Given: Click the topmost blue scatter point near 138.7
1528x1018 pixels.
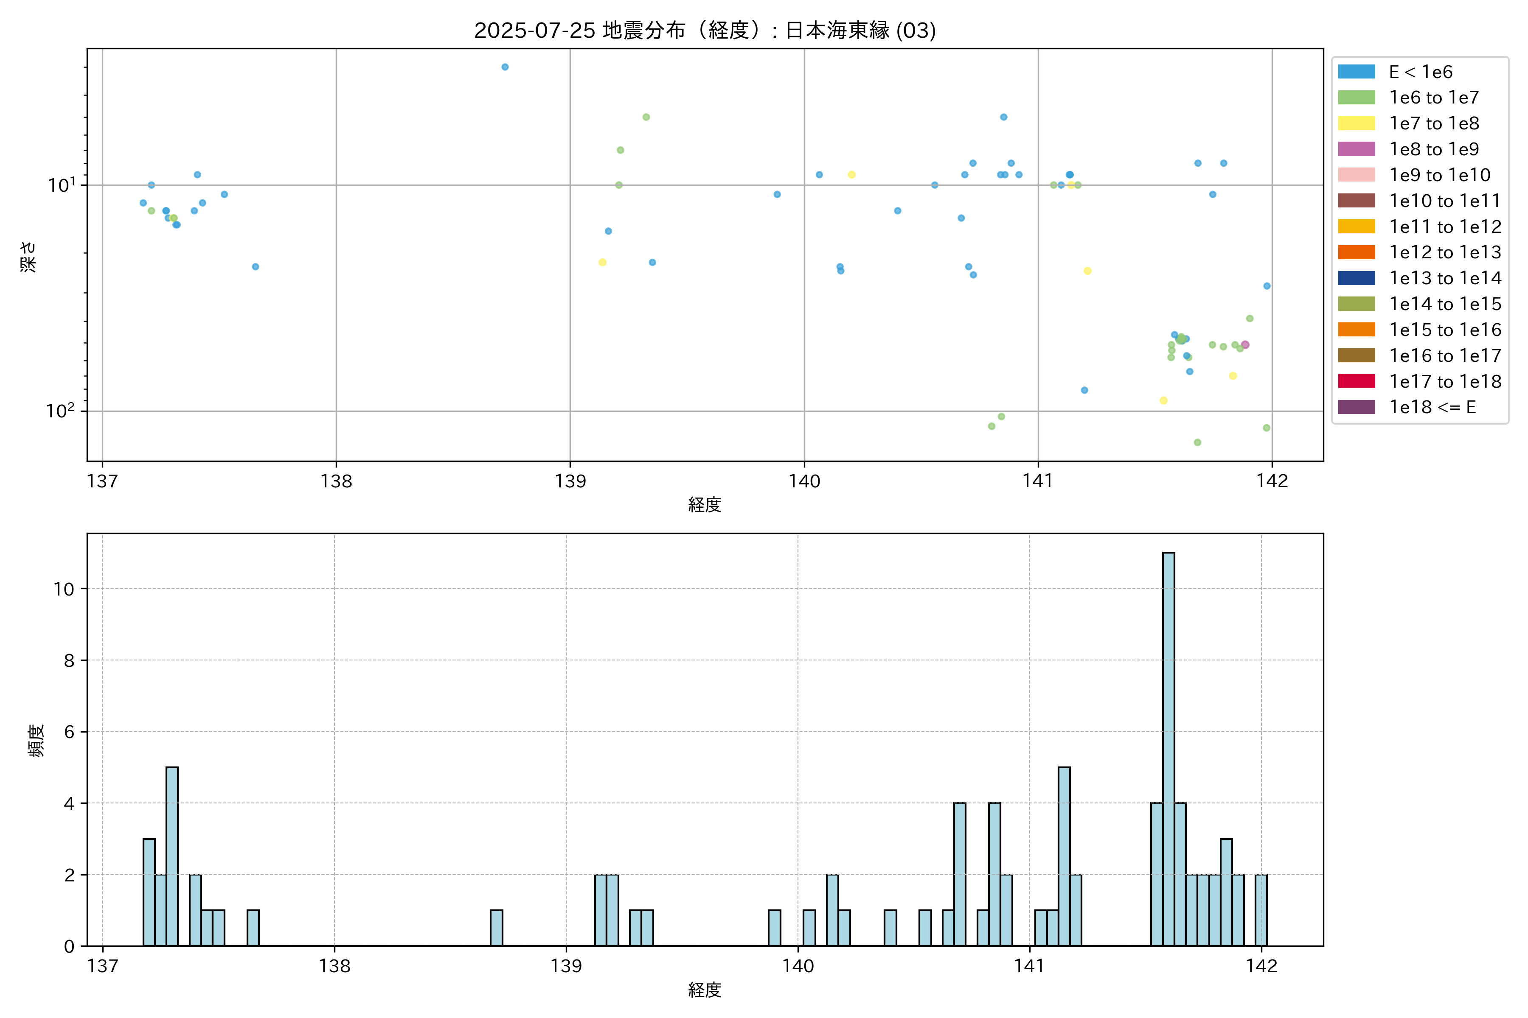Looking at the screenshot, I should pyautogui.click(x=505, y=67).
